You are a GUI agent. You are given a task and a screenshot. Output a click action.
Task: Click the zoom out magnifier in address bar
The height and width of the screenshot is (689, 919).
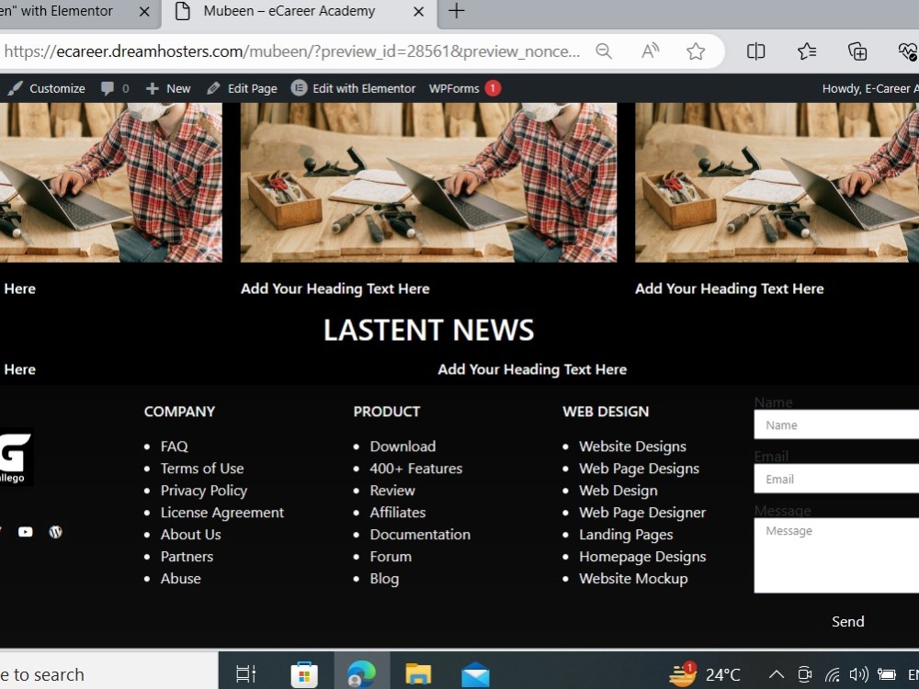(x=603, y=51)
